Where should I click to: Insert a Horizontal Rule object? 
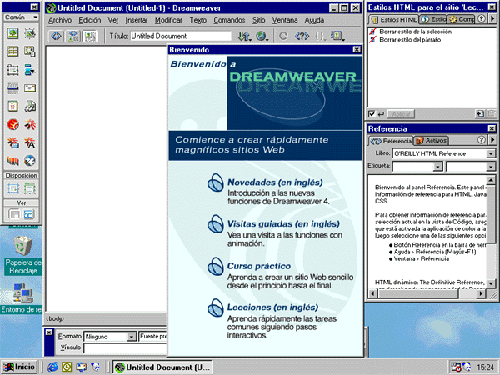(x=13, y=87)
